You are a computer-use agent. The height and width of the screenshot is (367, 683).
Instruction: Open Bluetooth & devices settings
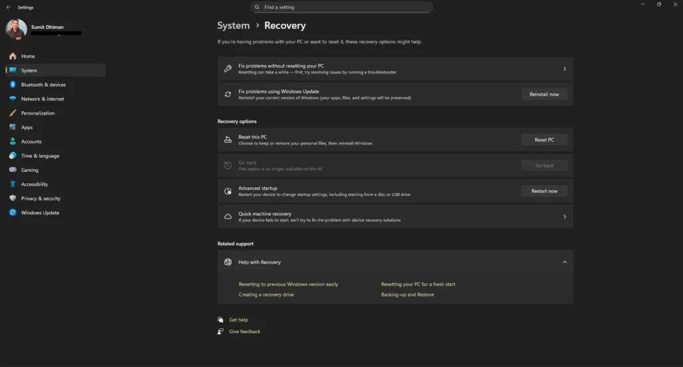tap(55, 85)
